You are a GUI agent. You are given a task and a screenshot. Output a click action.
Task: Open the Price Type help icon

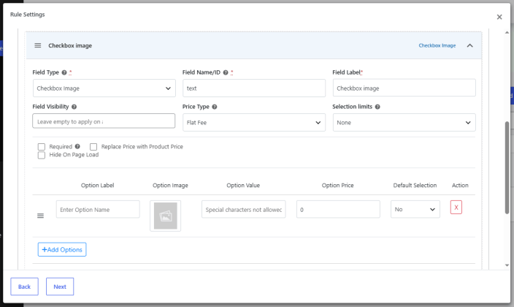click(215, 107)
